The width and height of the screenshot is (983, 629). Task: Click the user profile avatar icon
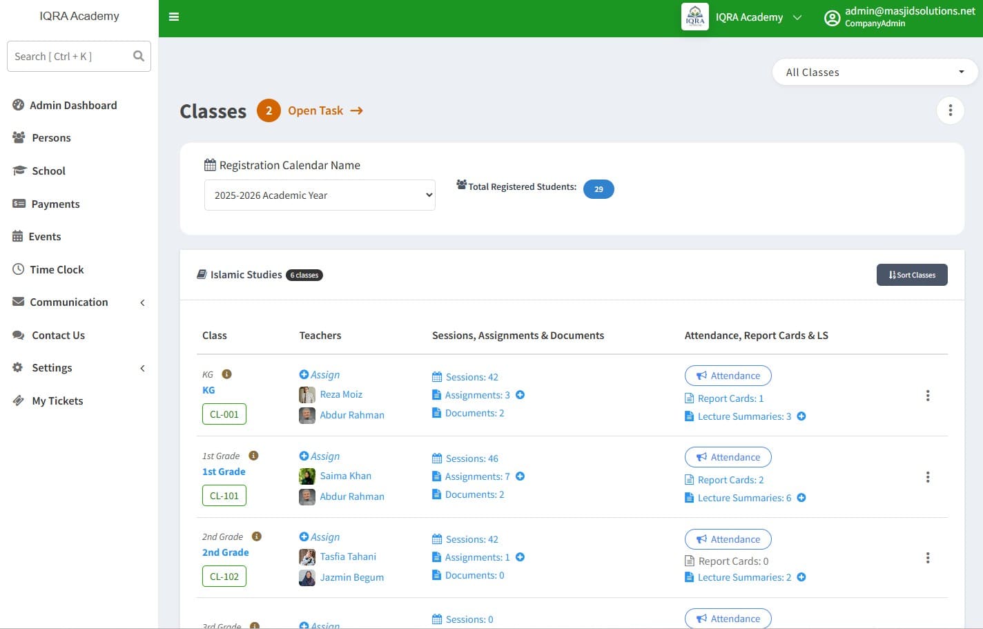[833, 18]
